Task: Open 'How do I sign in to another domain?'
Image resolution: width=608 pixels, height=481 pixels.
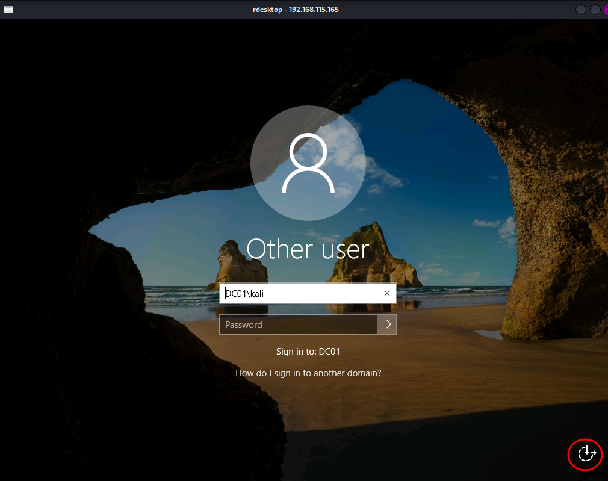Action: tap(308, 373)
